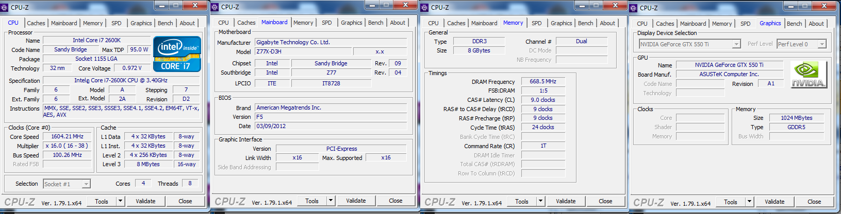Screen dimensions: 841x214
Task: Click Validate in the CPU window
Action: (x=145, y=201)
